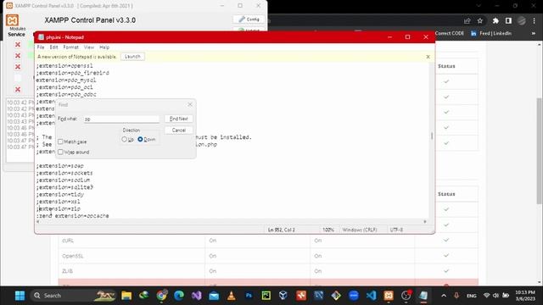Screen dimensions: 543x305
Task: Share this page from Chrome toolbar
Action: tap(467, 21)
